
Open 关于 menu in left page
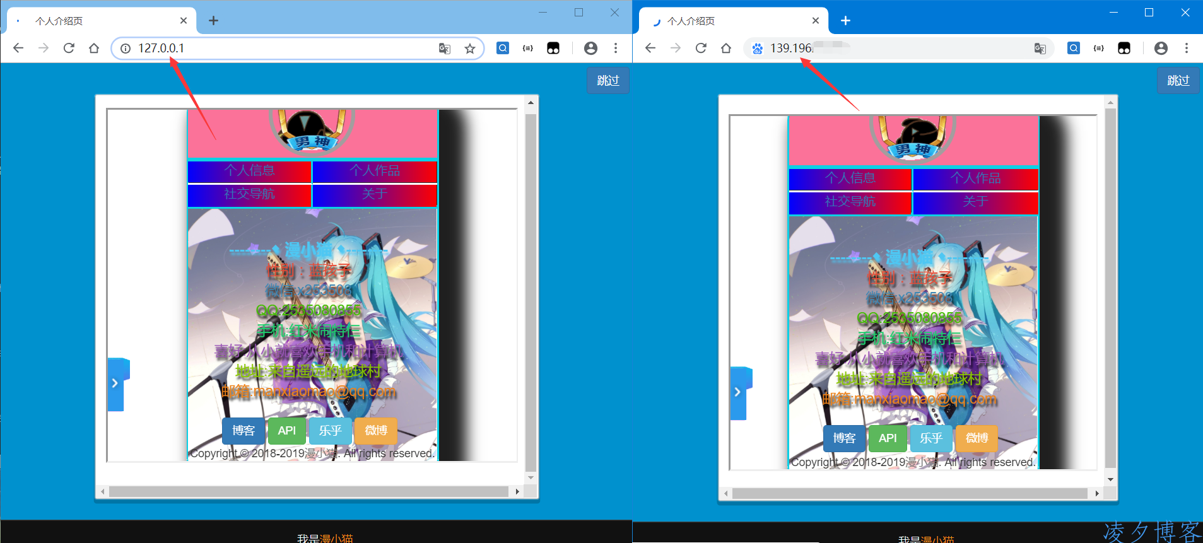pyautogui.click(x=375, y=194)
